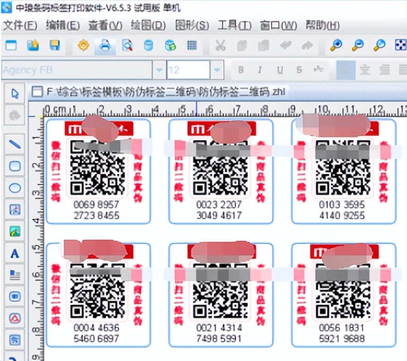Open document settings gear icon
The image size is (407, 361).
pos(83,45)
